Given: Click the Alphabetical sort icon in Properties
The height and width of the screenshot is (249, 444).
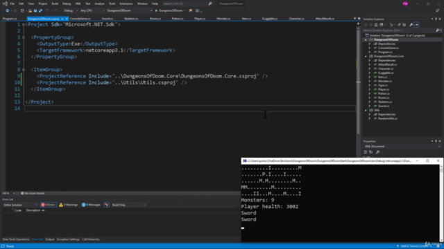Looking at the screenshot, I should click(371, 152).
